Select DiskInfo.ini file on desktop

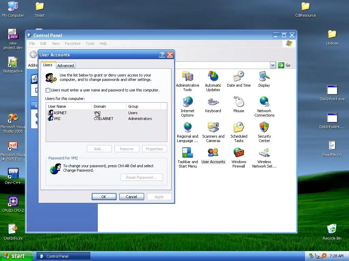[13, 232]
